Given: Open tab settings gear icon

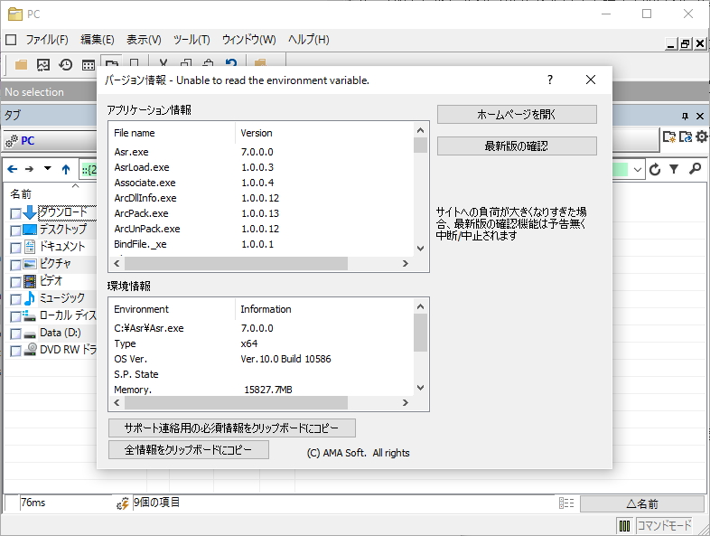Looking at the screenshot, I should click(701, 136).
